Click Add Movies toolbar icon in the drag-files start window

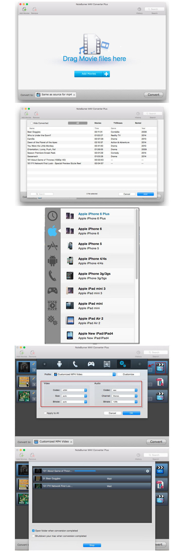(x=24, y=10)
